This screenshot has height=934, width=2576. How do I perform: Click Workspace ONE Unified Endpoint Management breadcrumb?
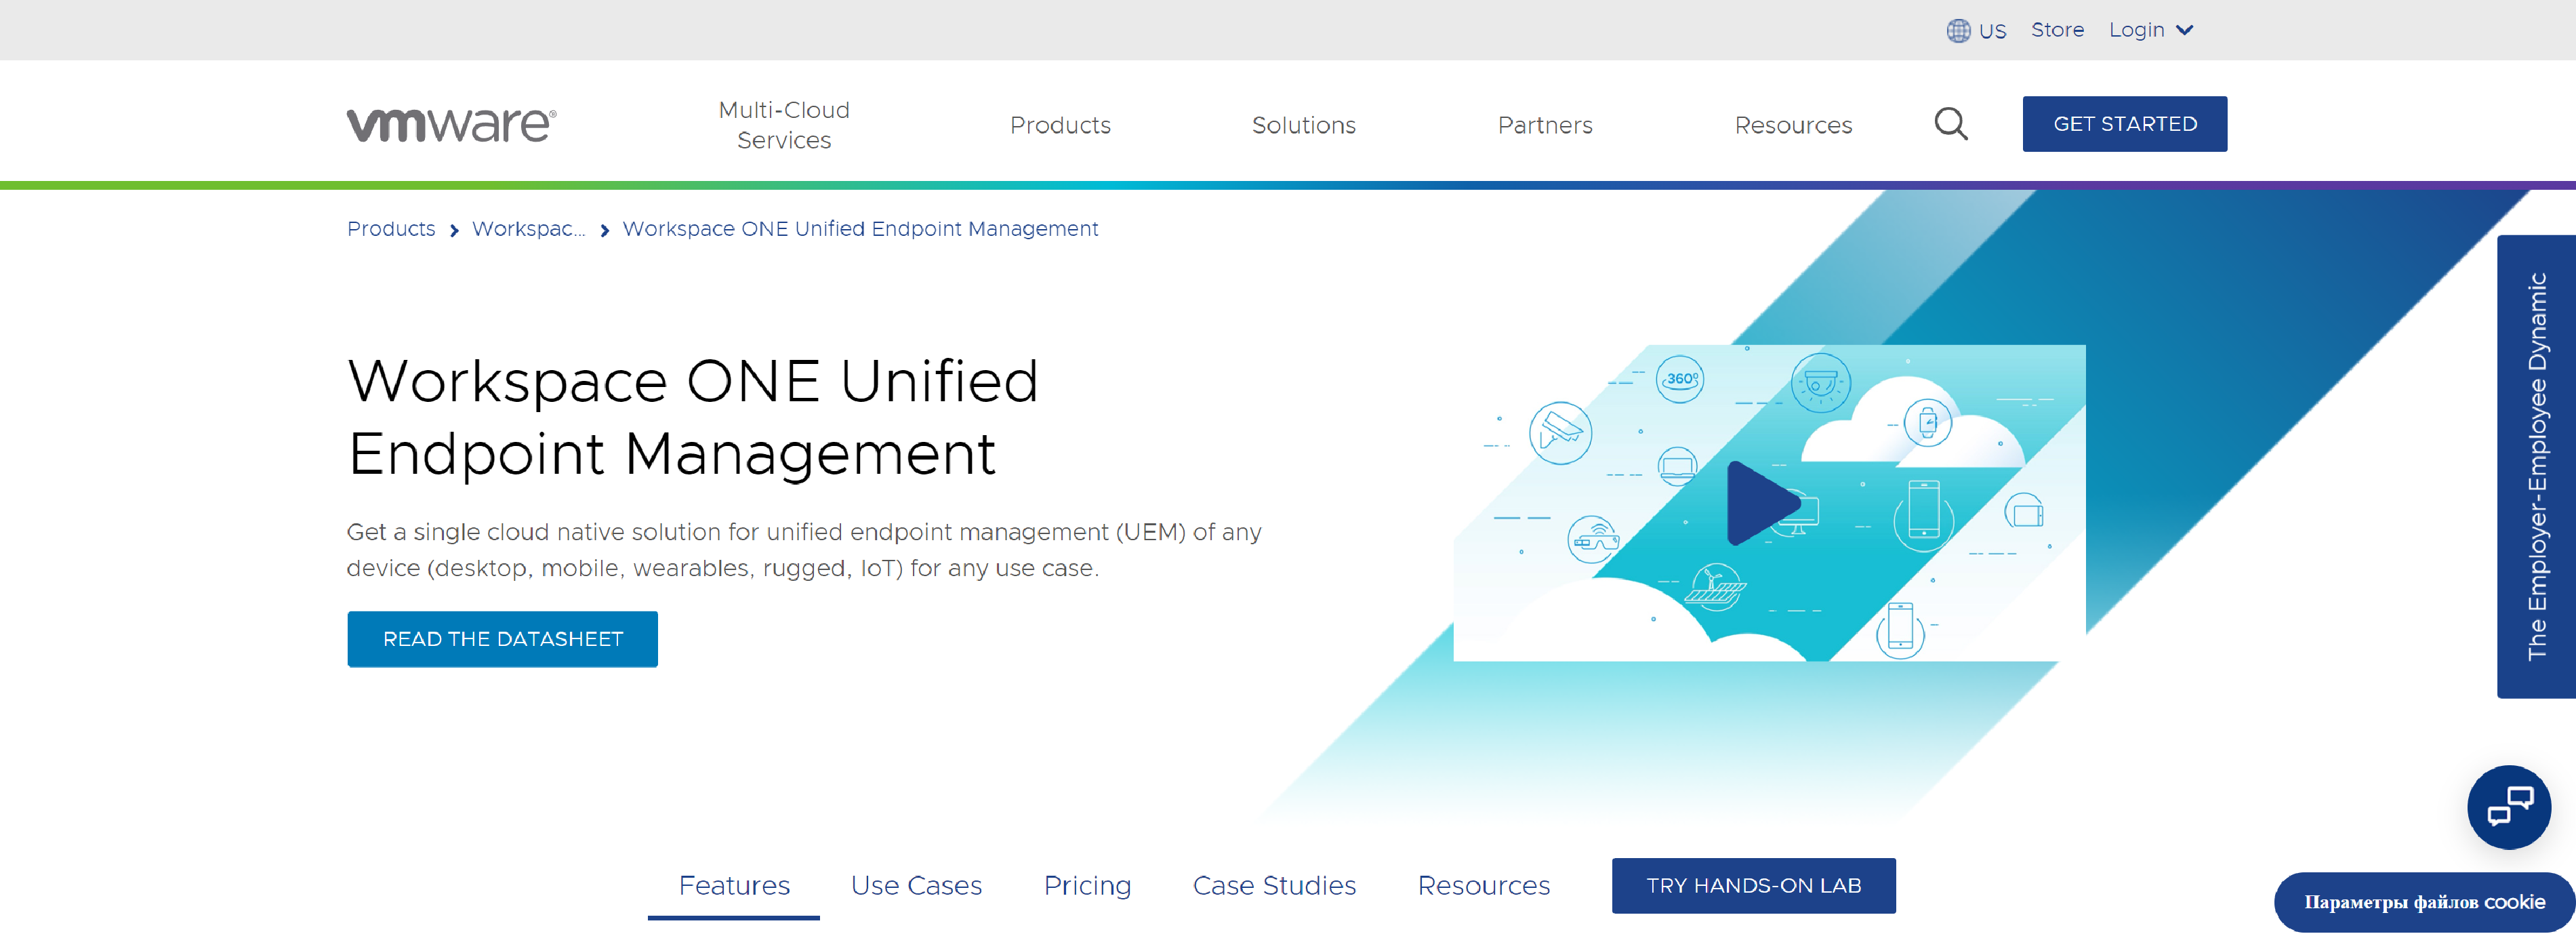[860, 229]
